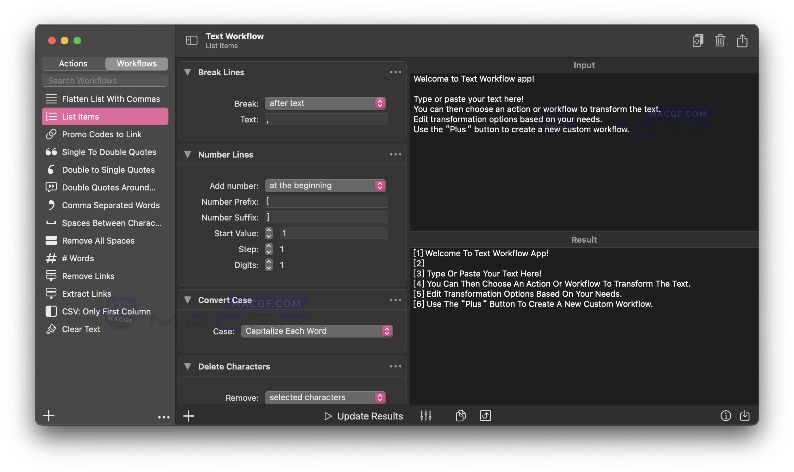794x472 pixels.
Task: Collapse the Number Lines section
Action: 188,154
